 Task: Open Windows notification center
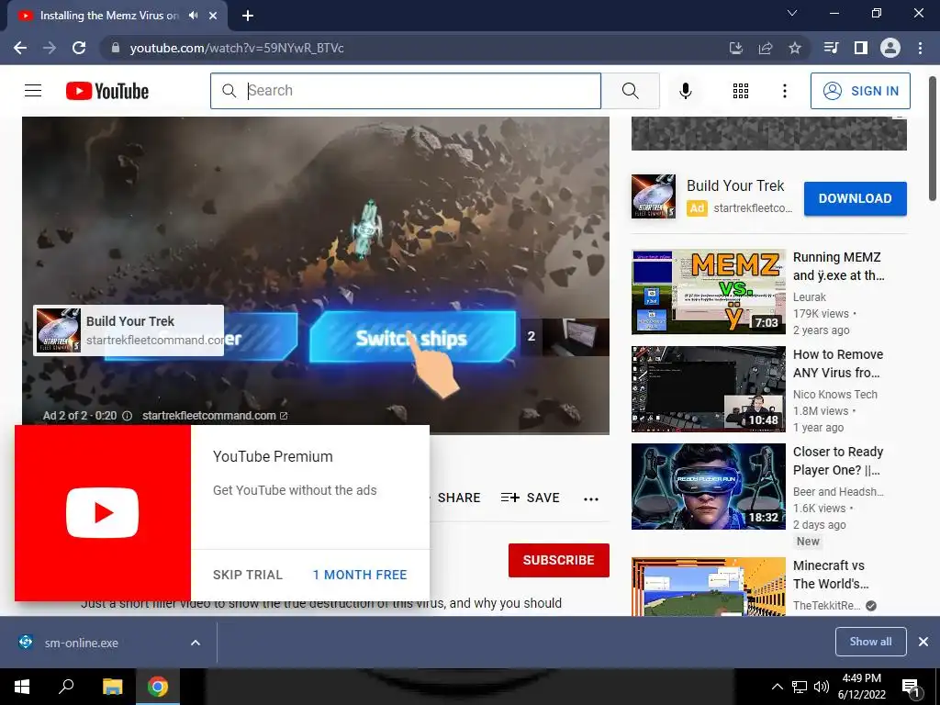911,687
